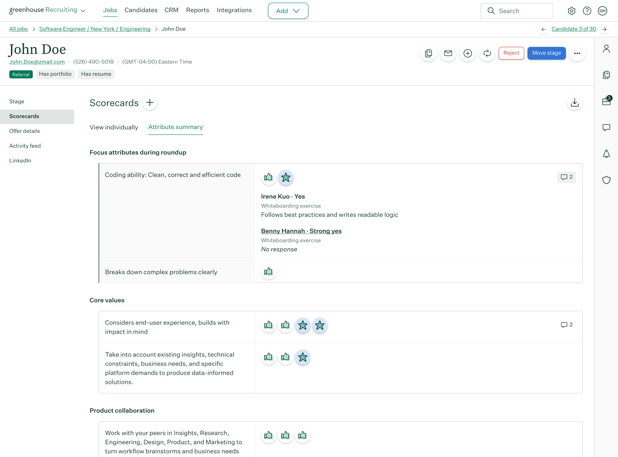Click the copy documents icon near Reject
618x457 pixels.
(x=428, y=53)
